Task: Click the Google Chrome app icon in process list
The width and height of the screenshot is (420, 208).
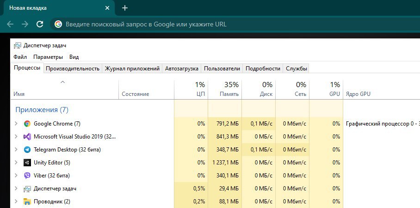Action: click(x=27, y=124)
